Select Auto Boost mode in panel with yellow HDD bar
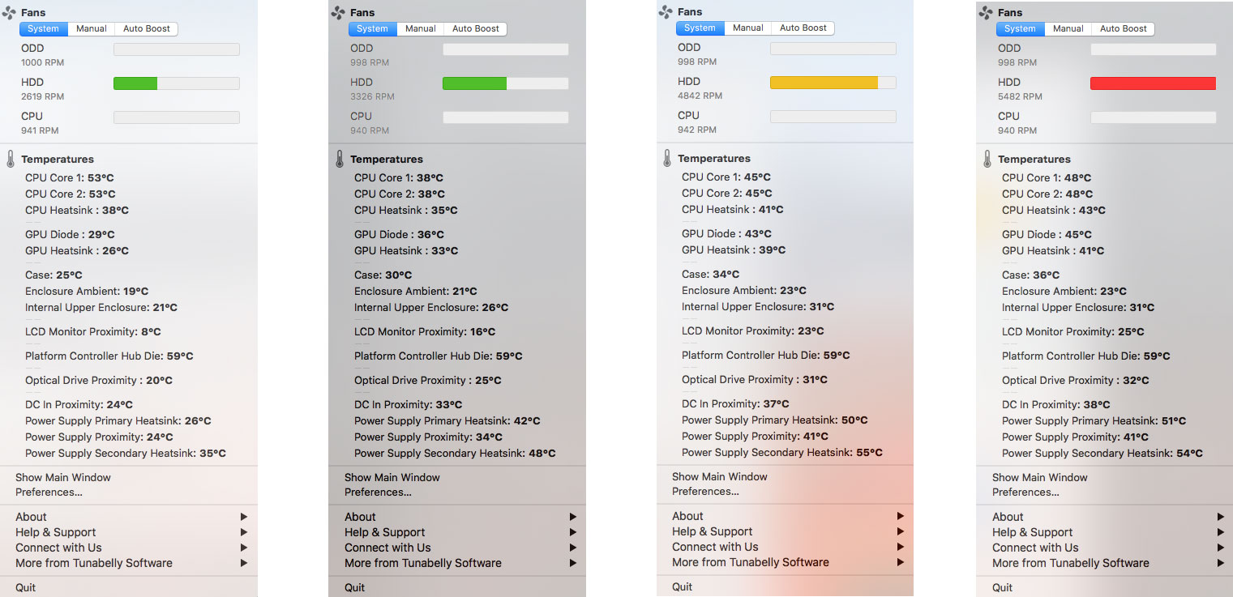The height and width of the screenshot is (597, 1233). pyautogui.click(x=803, y=28)
